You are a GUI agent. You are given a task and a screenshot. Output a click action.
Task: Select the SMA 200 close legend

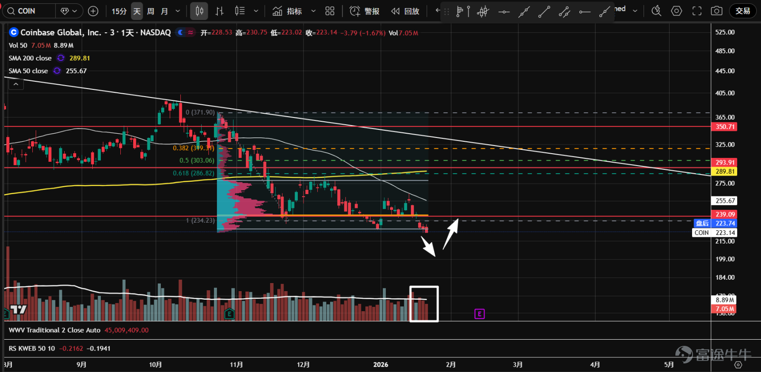click(x=30, y=58)
